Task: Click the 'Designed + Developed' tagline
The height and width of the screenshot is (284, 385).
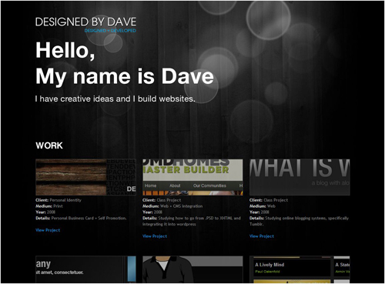Action: coord(110,31)
